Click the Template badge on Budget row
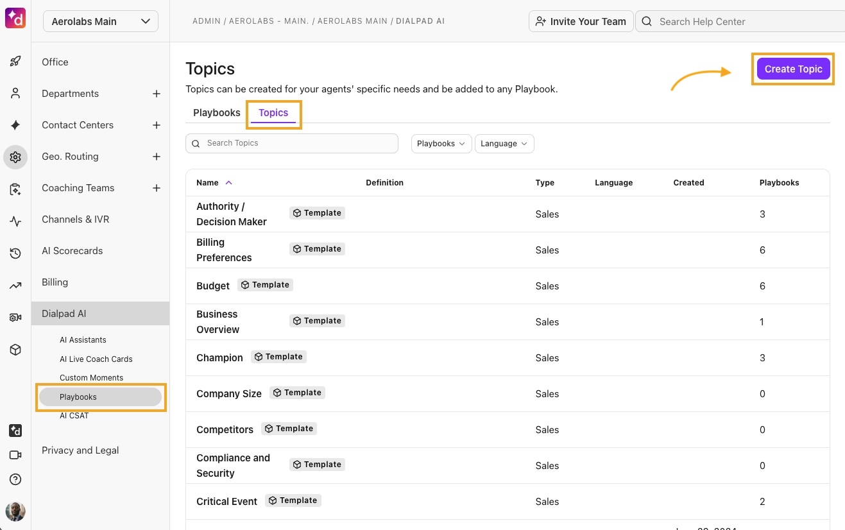845x530 pixels. pos(265,285)
